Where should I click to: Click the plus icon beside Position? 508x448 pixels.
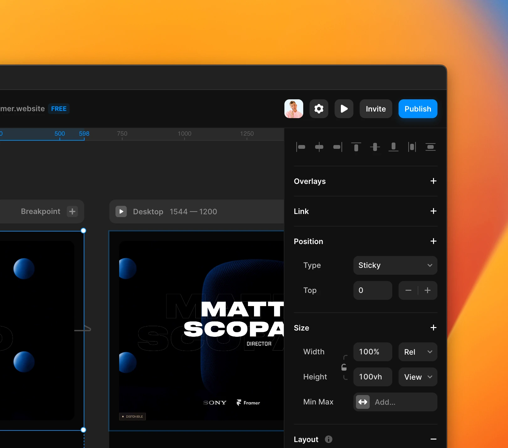click(x=433, y=241)
